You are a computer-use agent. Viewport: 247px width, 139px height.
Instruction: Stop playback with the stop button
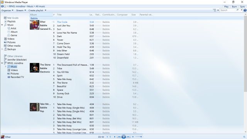tap(115, 137)
